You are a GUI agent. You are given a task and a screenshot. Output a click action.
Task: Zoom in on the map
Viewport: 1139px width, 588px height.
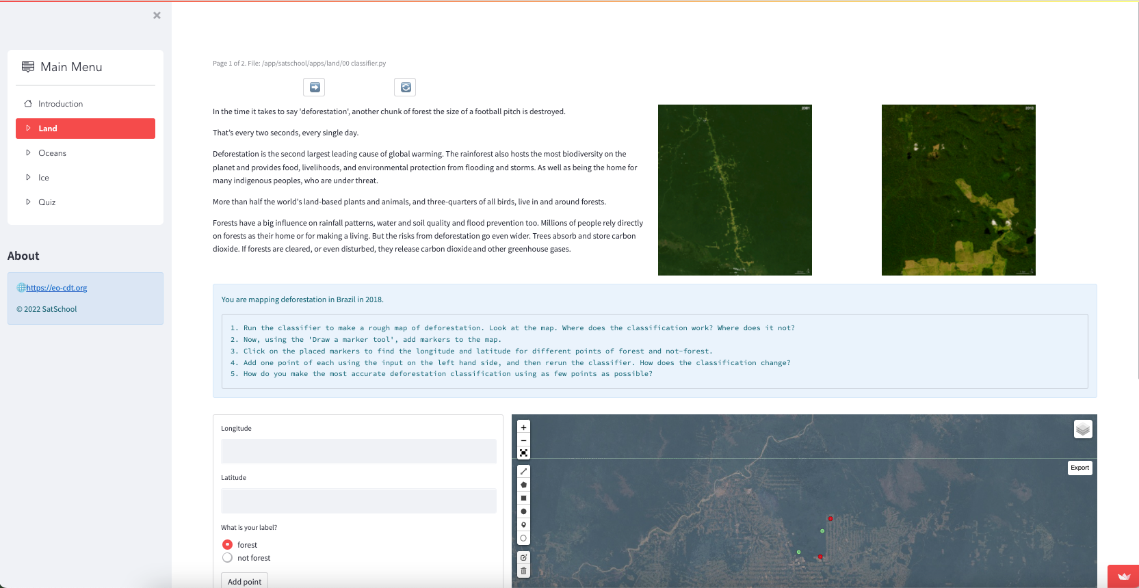point(523,427)
